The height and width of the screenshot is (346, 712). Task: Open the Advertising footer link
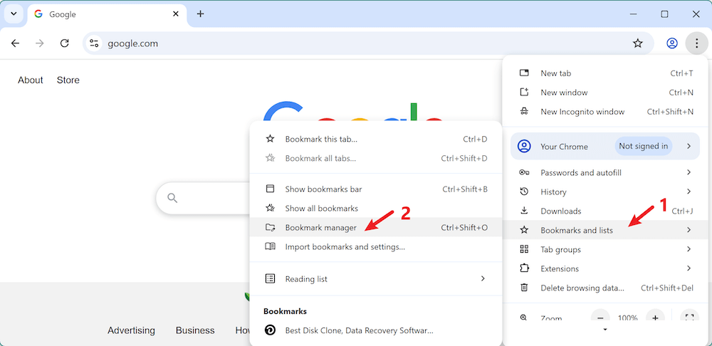131,330
